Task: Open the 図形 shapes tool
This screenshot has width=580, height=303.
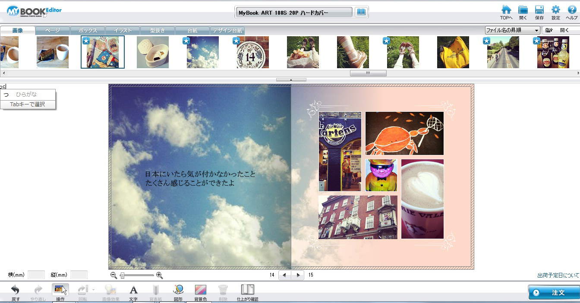Action: click(178, 290)
